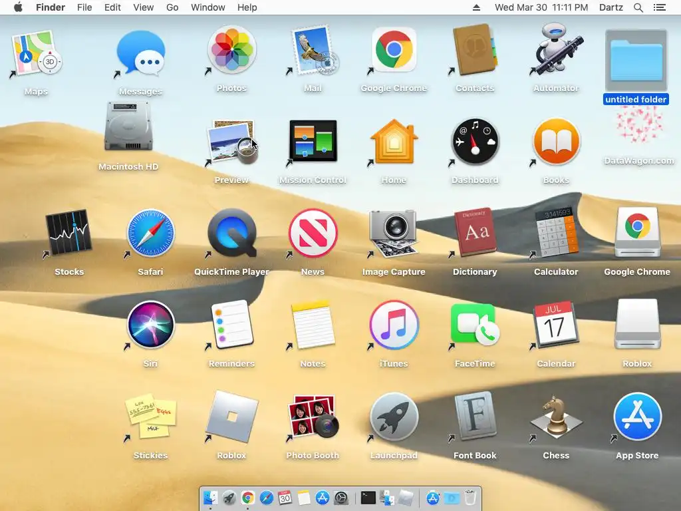Open the Downloads folder stack in Dock
681x511 pixels.
452,498
